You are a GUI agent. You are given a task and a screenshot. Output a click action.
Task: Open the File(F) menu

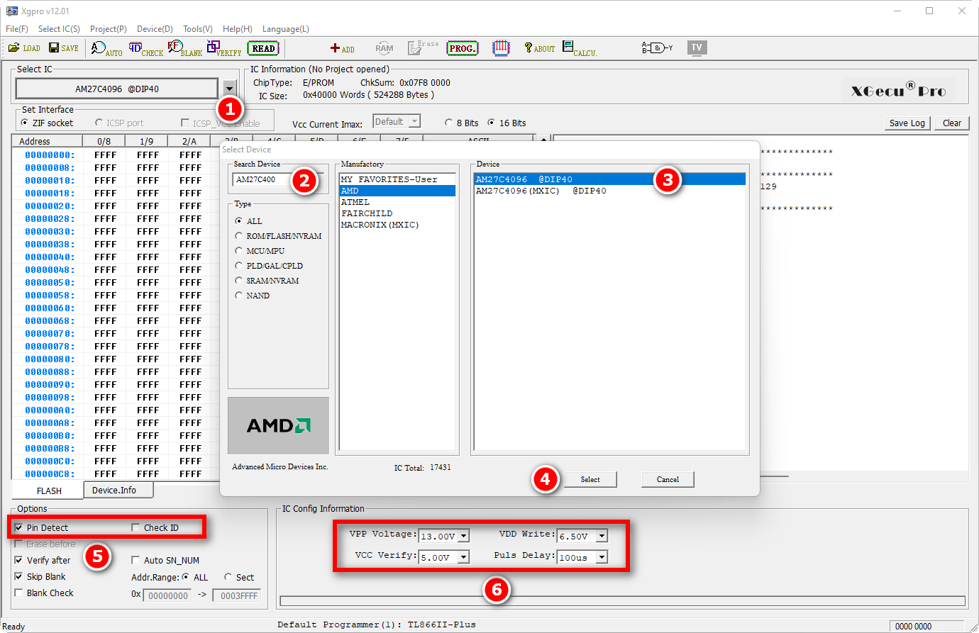point(17,29)
